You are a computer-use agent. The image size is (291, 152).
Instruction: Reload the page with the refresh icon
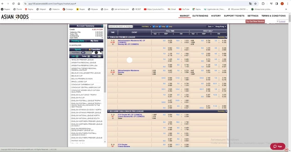13,3
